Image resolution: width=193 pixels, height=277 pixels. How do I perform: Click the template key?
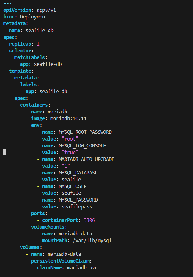click(x=20, y=71)
